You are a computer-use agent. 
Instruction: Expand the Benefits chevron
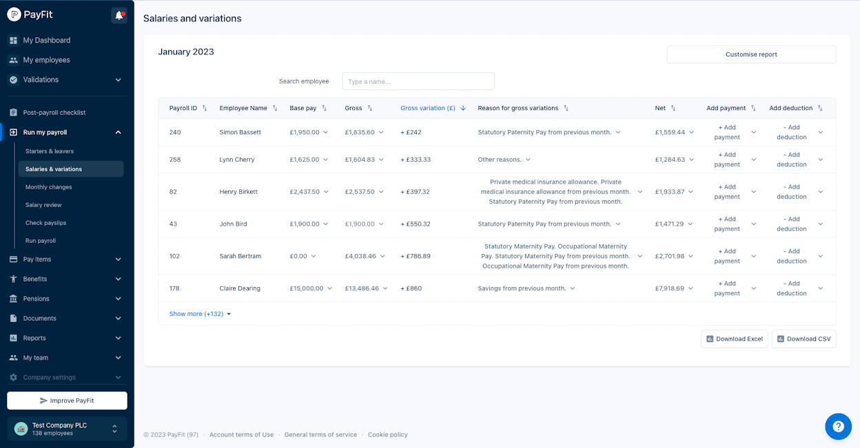click(x=118, y=279)
